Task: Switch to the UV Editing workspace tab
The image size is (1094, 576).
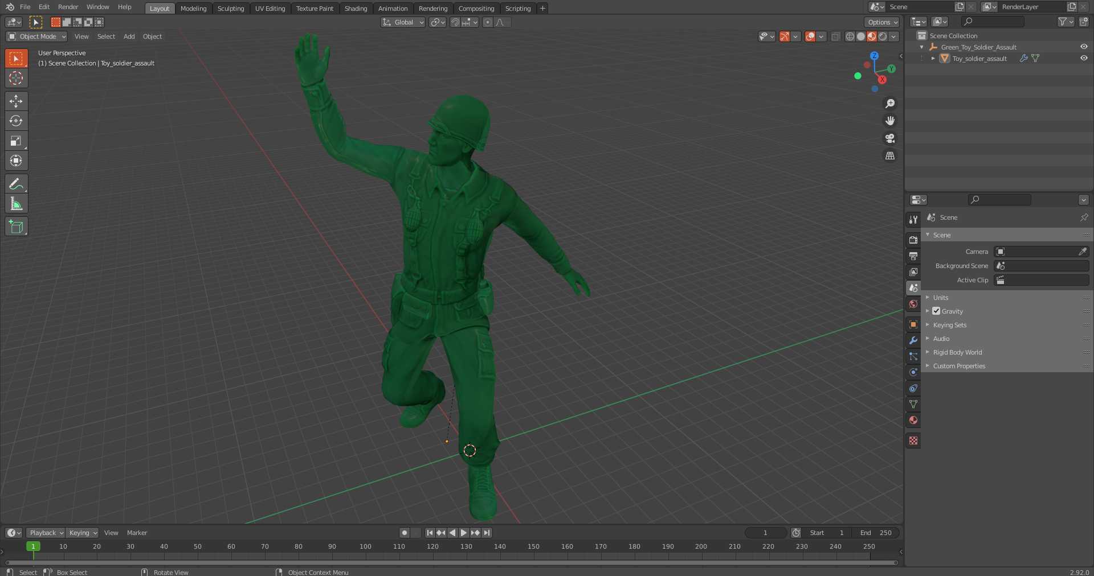Action: pos(270,9)
